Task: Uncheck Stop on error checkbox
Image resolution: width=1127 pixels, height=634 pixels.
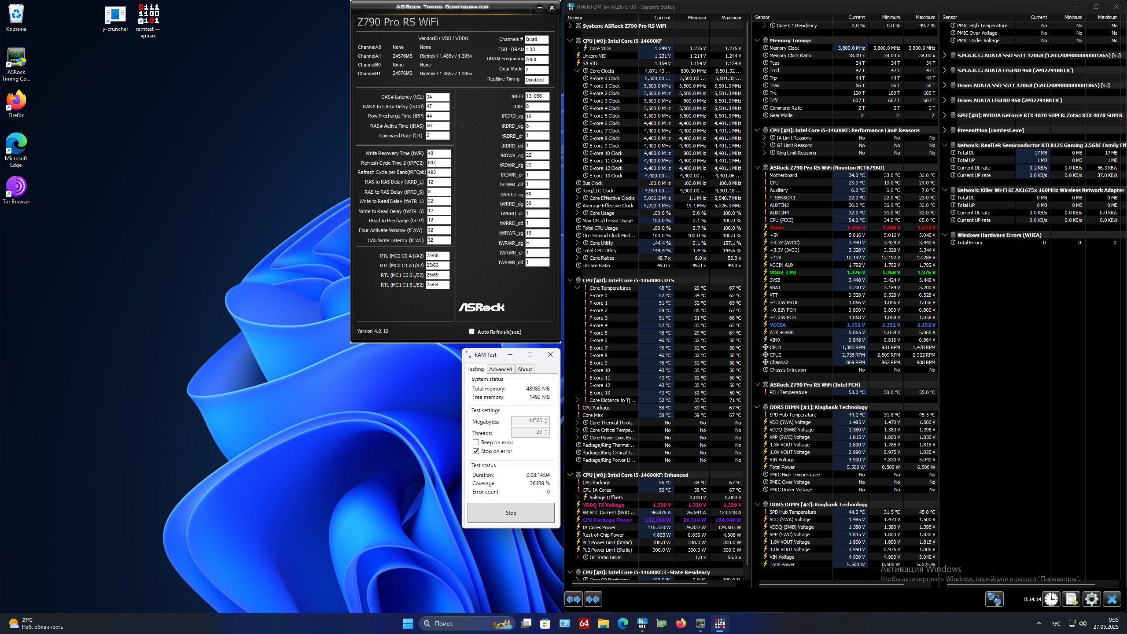Action: [x=476, y=451]
